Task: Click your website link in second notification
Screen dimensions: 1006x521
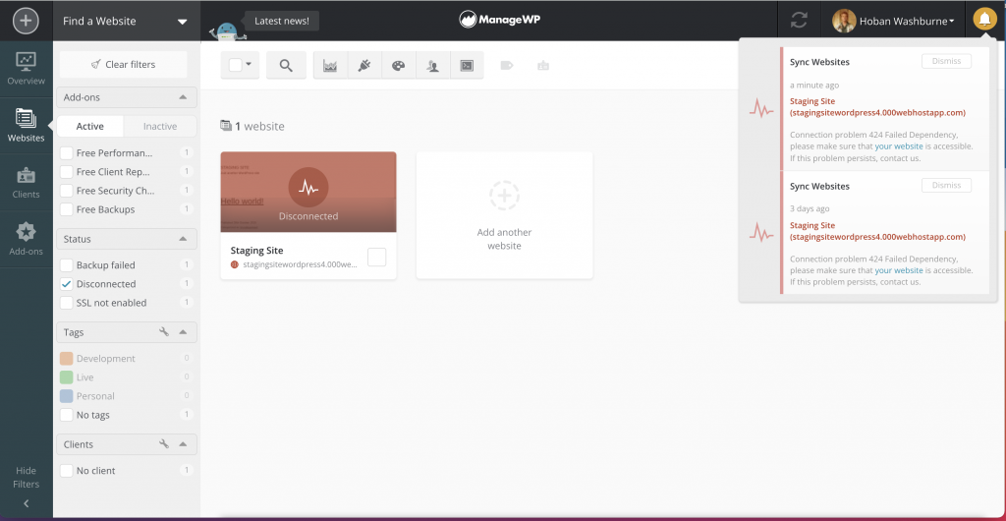Action: point(899,270)
